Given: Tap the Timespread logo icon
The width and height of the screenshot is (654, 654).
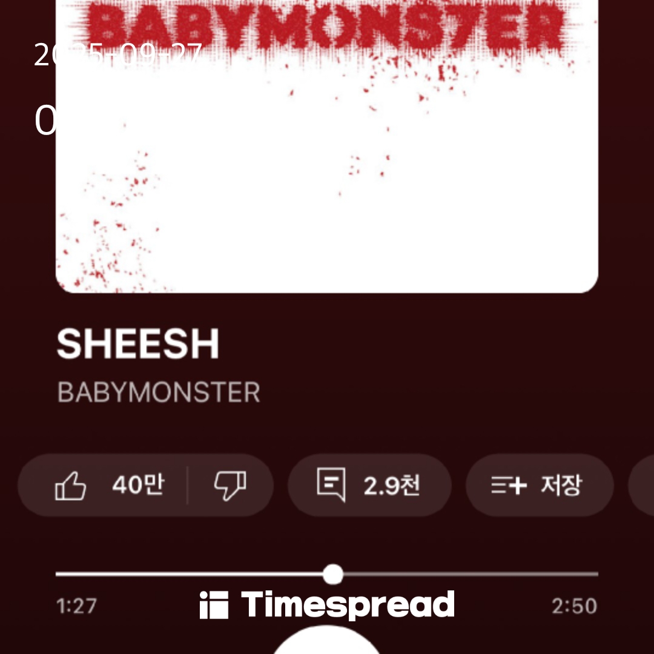Looking at the screenshot, I should [x=214, y=605].
